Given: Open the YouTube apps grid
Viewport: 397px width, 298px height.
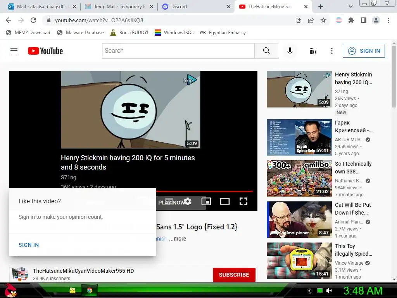Looking at the screenshot, I should (x=313, y=51).
